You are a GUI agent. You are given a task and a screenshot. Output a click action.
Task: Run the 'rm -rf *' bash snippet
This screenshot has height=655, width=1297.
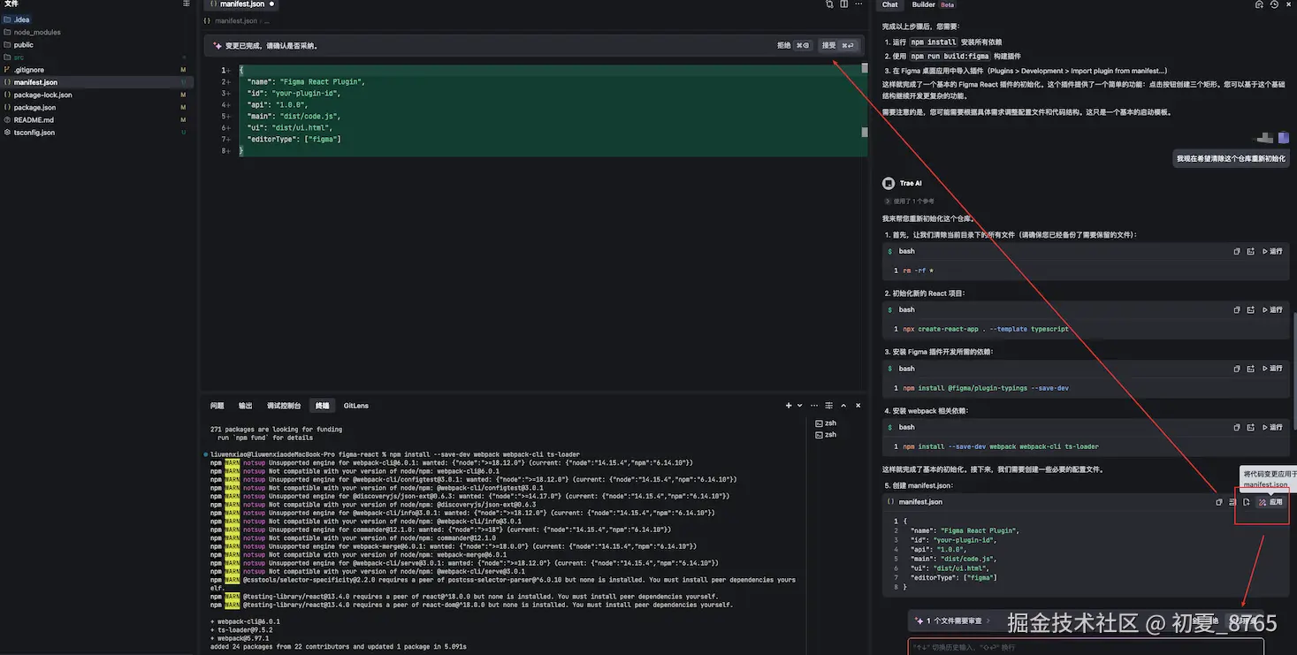tap(1271, 251)
